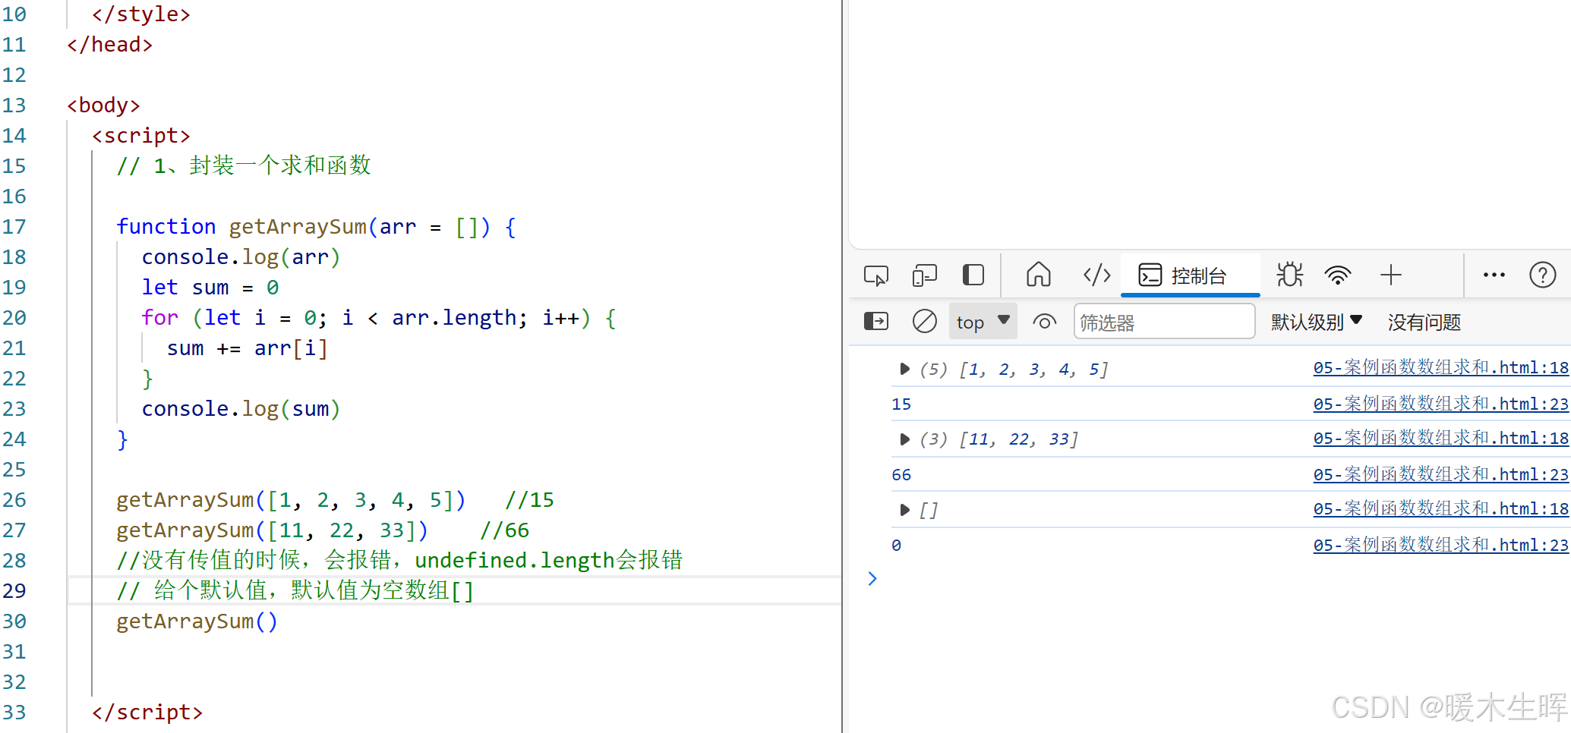
Task: Open source link for the 0 log
Action: tap(1440, 545)
